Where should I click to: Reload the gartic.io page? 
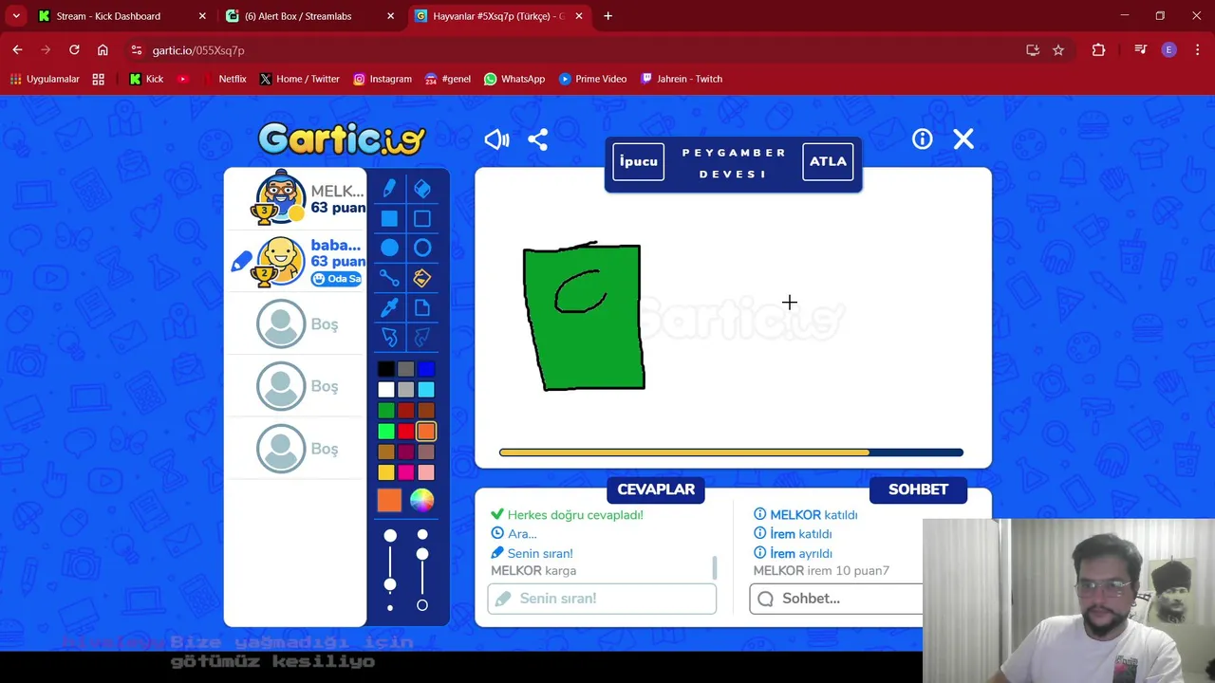click(74, 50)
